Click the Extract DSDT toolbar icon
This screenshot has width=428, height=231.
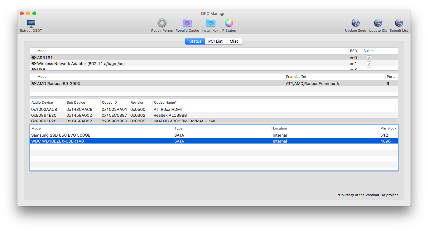click(31, 24)
